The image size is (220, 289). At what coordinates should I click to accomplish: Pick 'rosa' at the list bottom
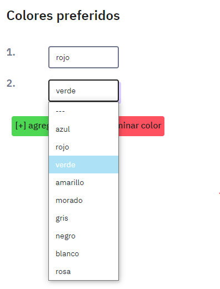point(83,271)
